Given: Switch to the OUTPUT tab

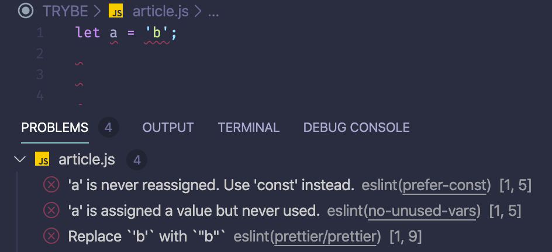Looking at the screenshot, I should coord(168,127).
